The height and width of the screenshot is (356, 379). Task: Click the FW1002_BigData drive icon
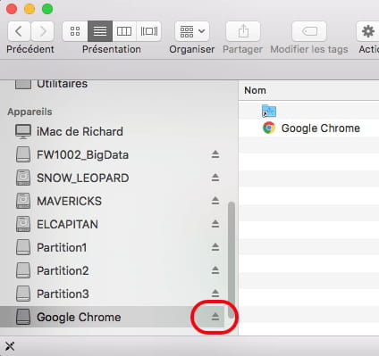[23, 154]
